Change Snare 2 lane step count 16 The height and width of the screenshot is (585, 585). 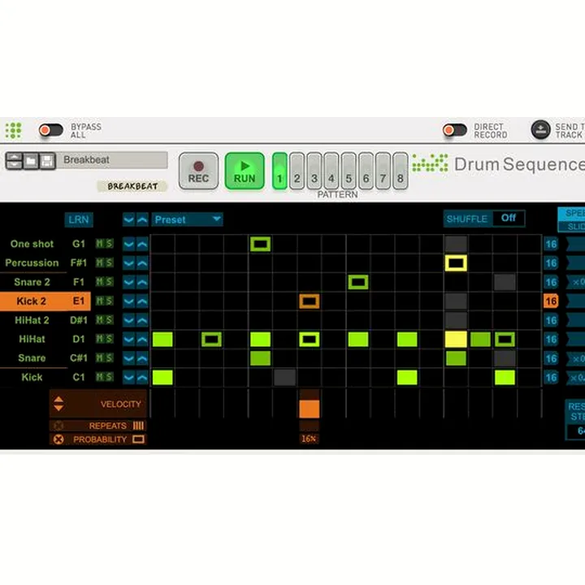[551, 283]
